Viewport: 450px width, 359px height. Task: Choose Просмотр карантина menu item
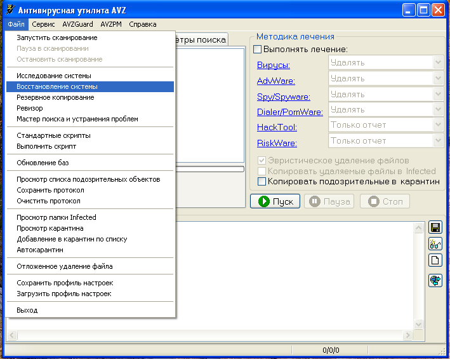pyautogui.click(x=90, y=228)
